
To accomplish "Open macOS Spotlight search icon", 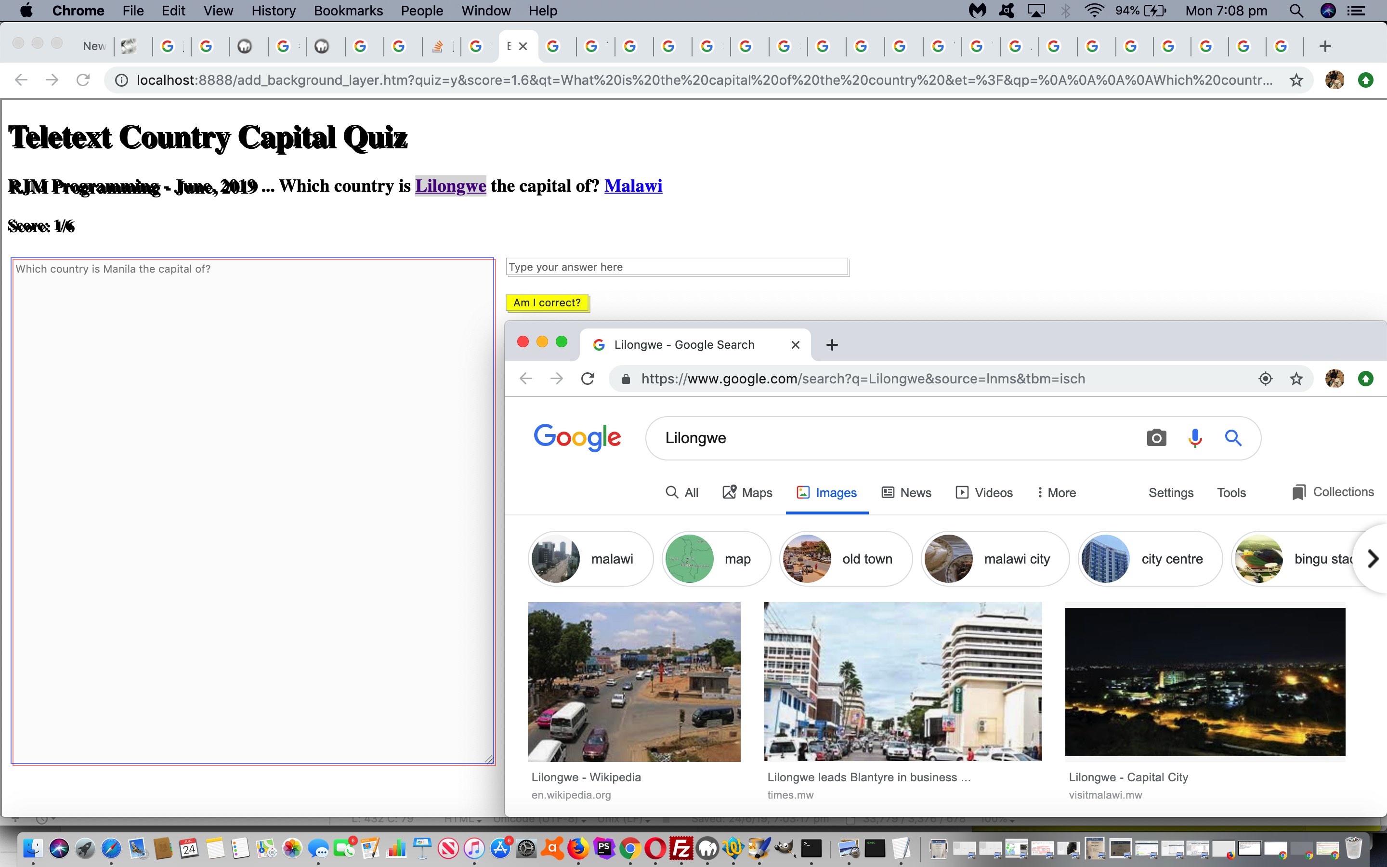I will tap(1296, 11).
